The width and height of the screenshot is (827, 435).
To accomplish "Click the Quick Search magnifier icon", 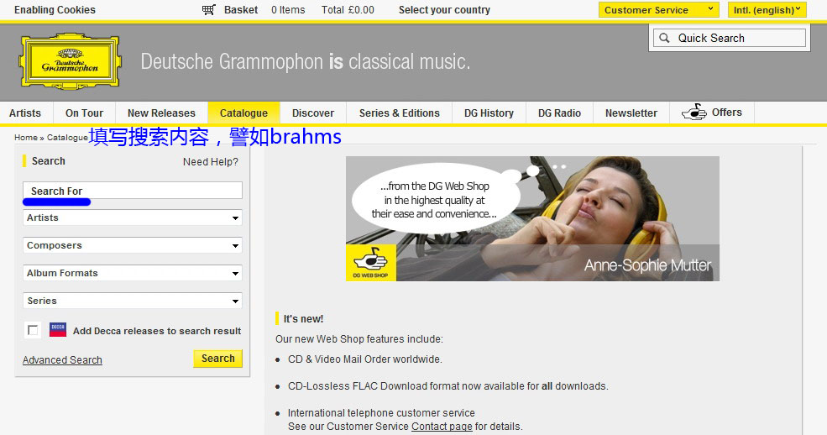I will tap(665, 38).
